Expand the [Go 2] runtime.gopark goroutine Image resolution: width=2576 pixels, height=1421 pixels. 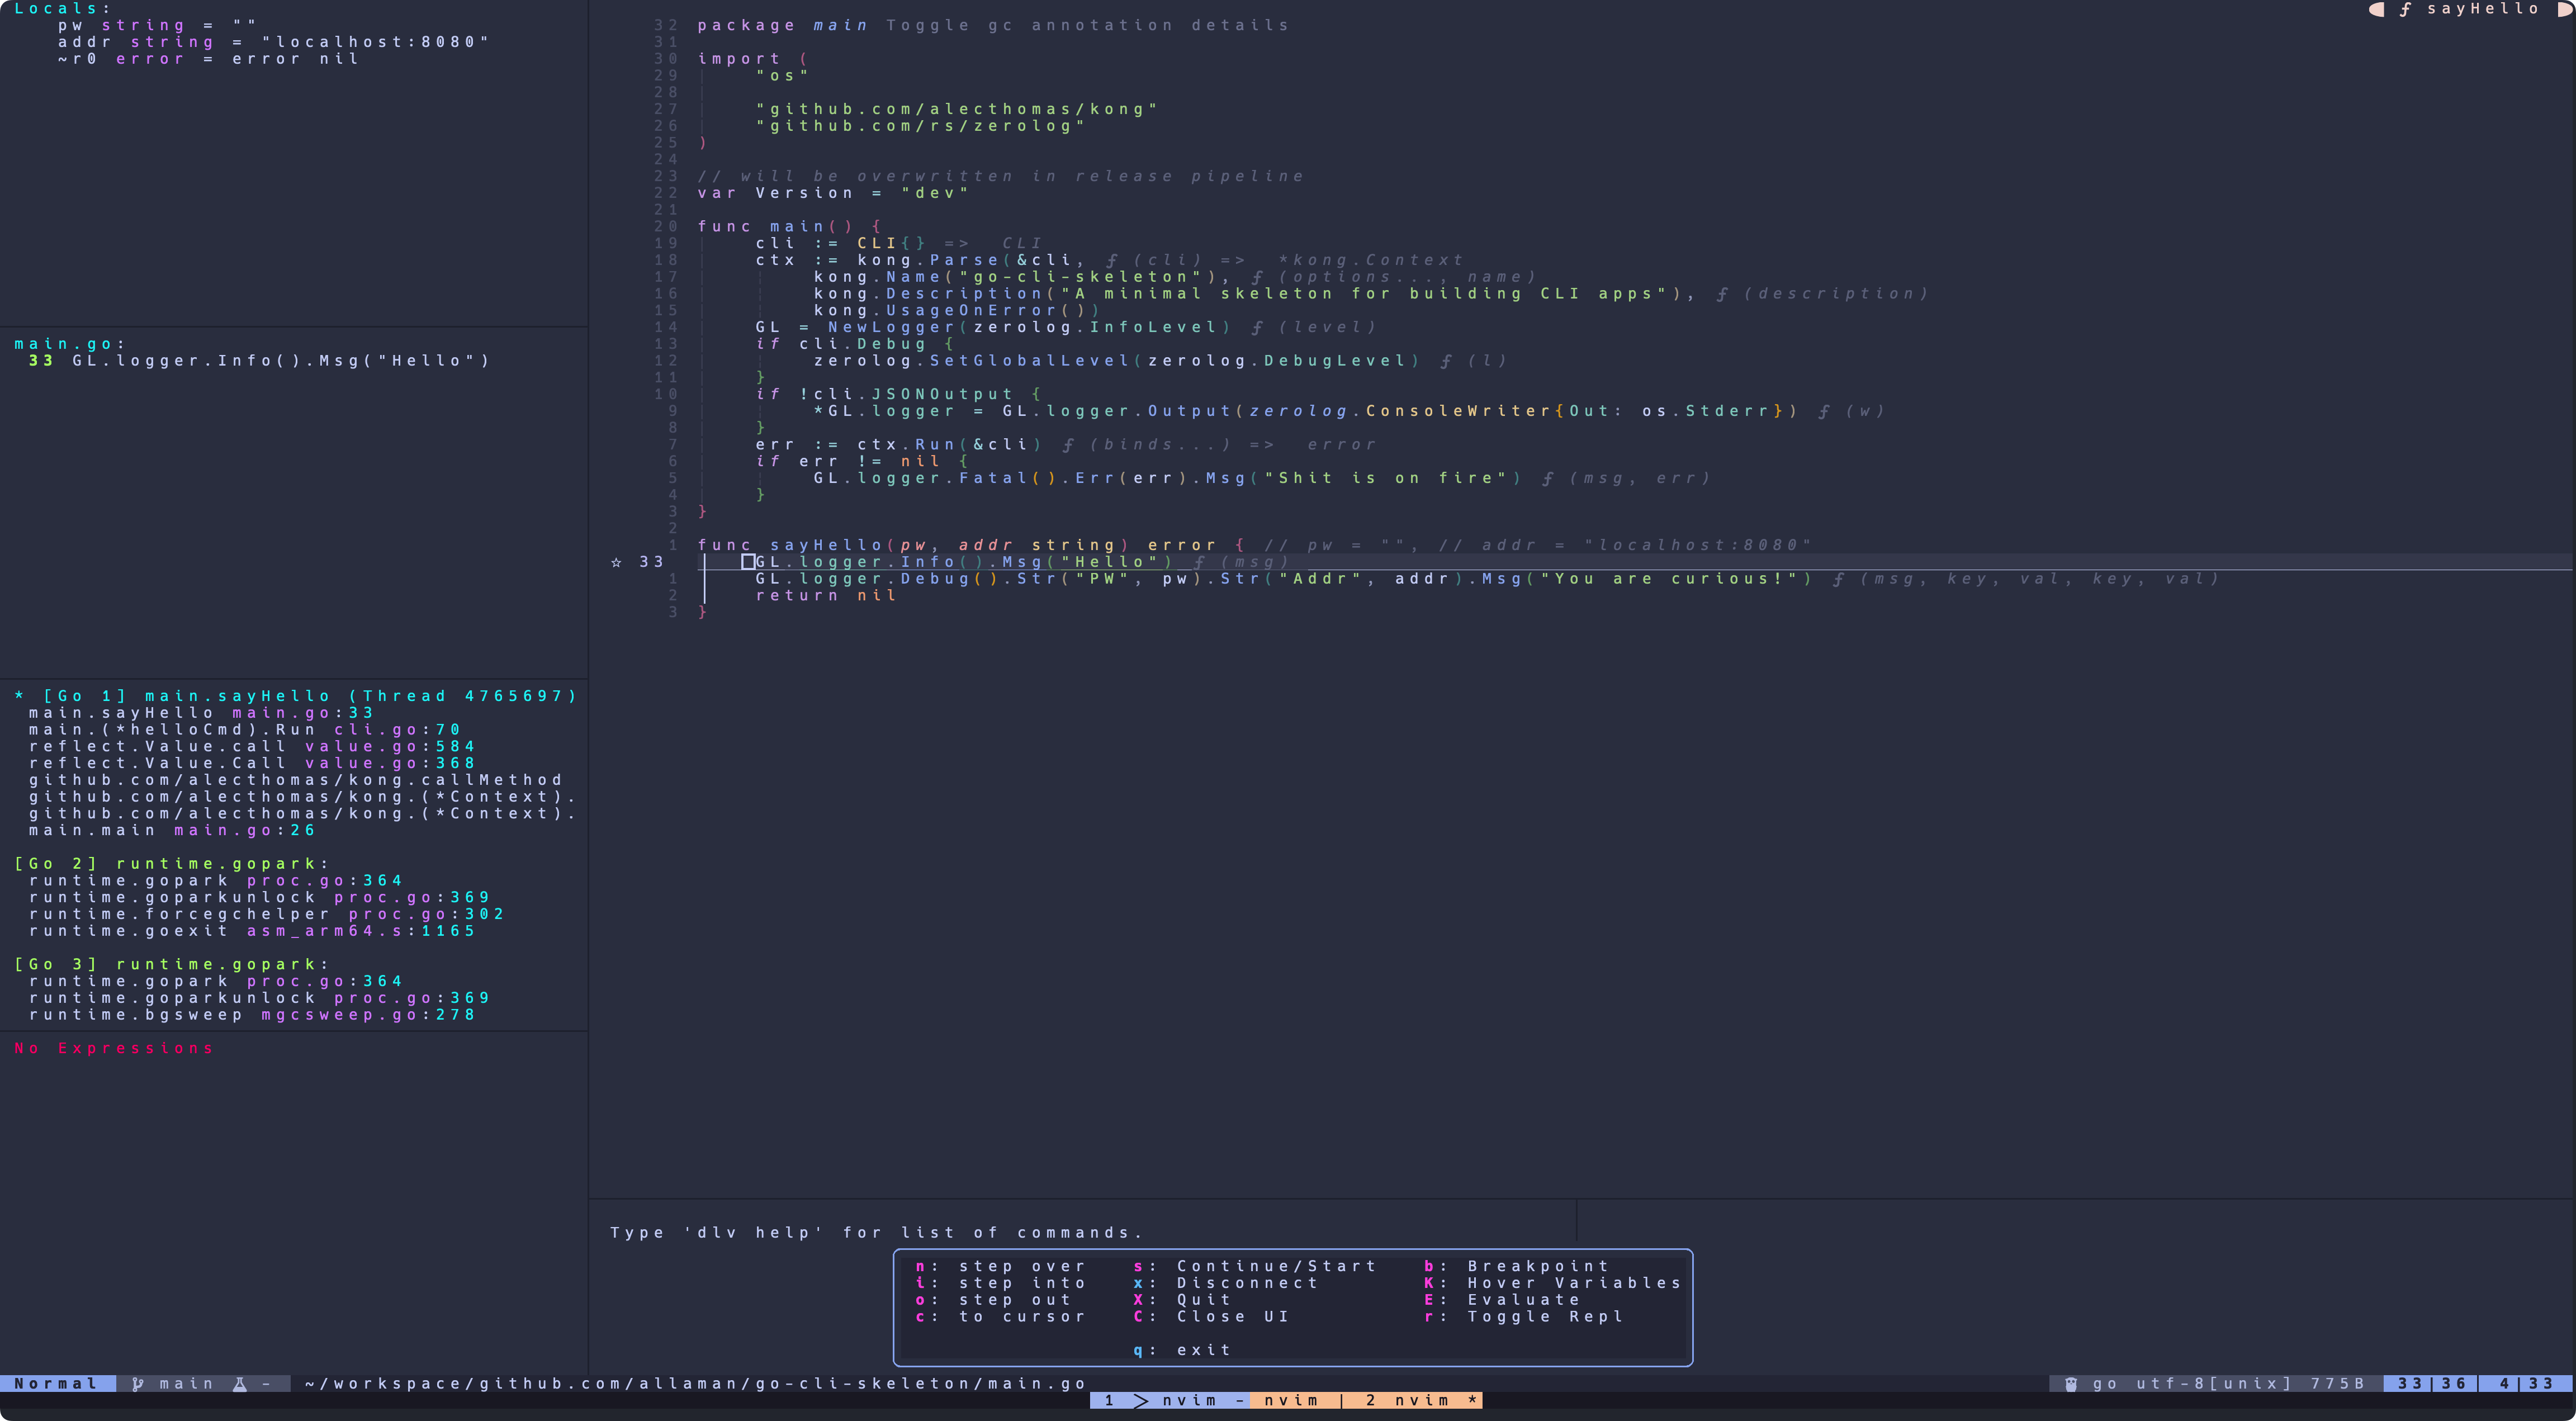click(x=170, y=864)
